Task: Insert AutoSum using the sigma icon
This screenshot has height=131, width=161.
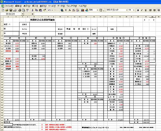Action: pos(66,10)
